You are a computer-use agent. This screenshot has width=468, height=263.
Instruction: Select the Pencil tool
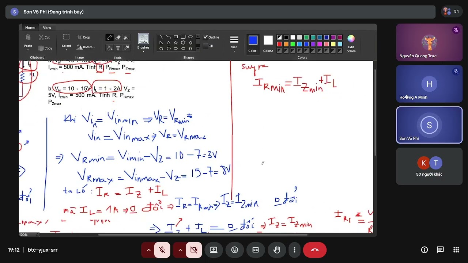109,38
